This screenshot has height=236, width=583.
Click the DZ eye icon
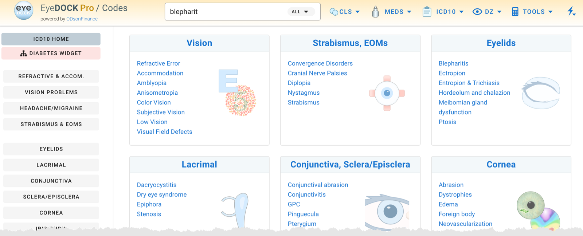pyautogui.click(x=477, y=12)
